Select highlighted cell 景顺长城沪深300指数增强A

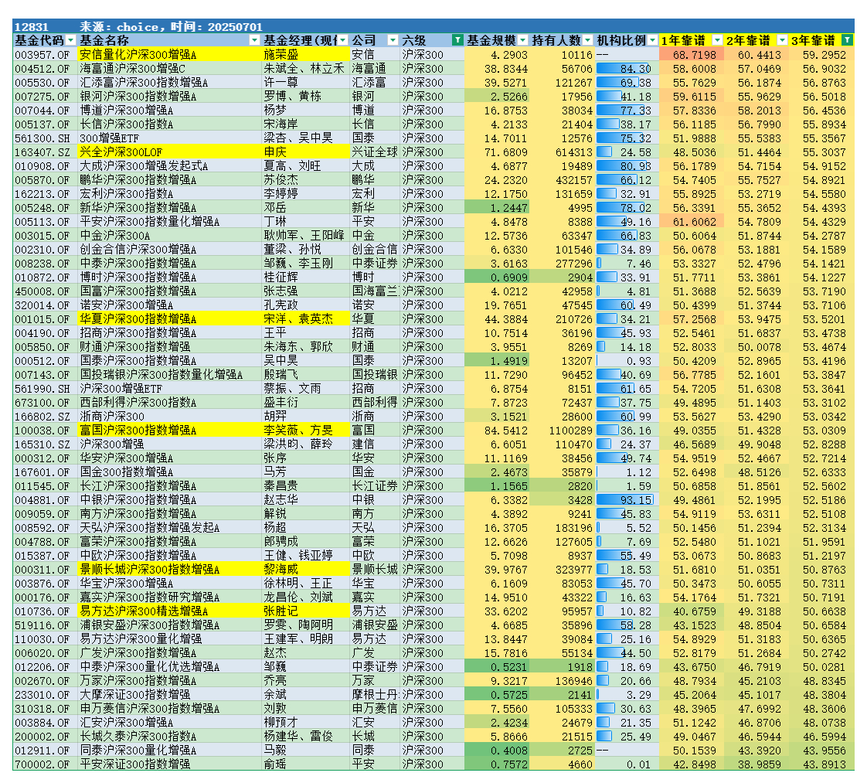coord(169,569)
